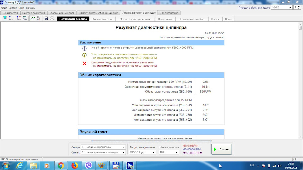
Task: Click the red X error icon
Action: point(85,63)
